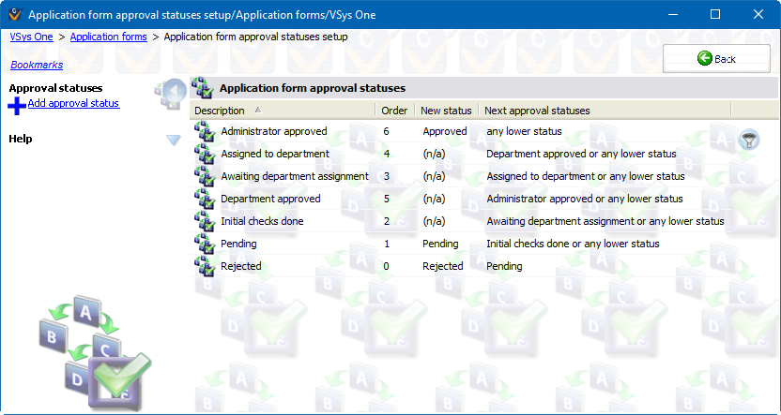
Task: Click the New status column header
Action: click(446, 111)
